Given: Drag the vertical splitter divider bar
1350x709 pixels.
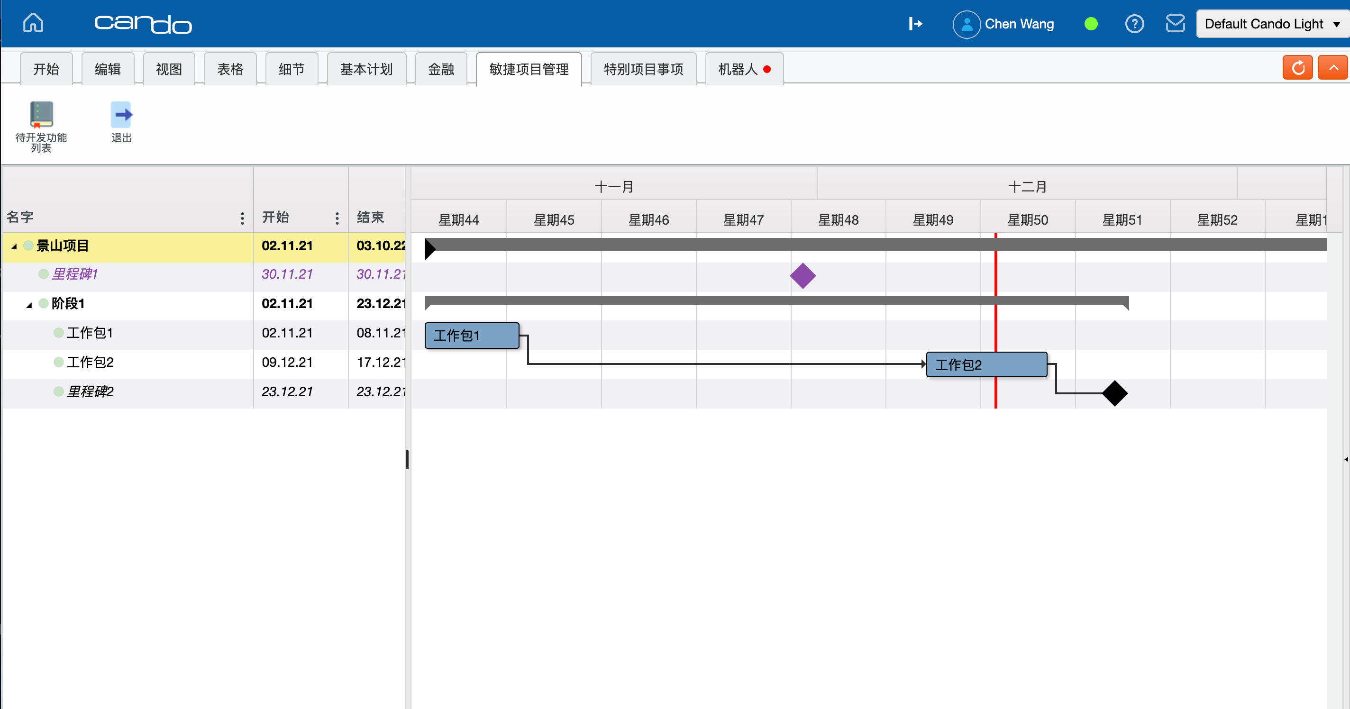Looking at the screenshot, I should (x=409, y=460).
